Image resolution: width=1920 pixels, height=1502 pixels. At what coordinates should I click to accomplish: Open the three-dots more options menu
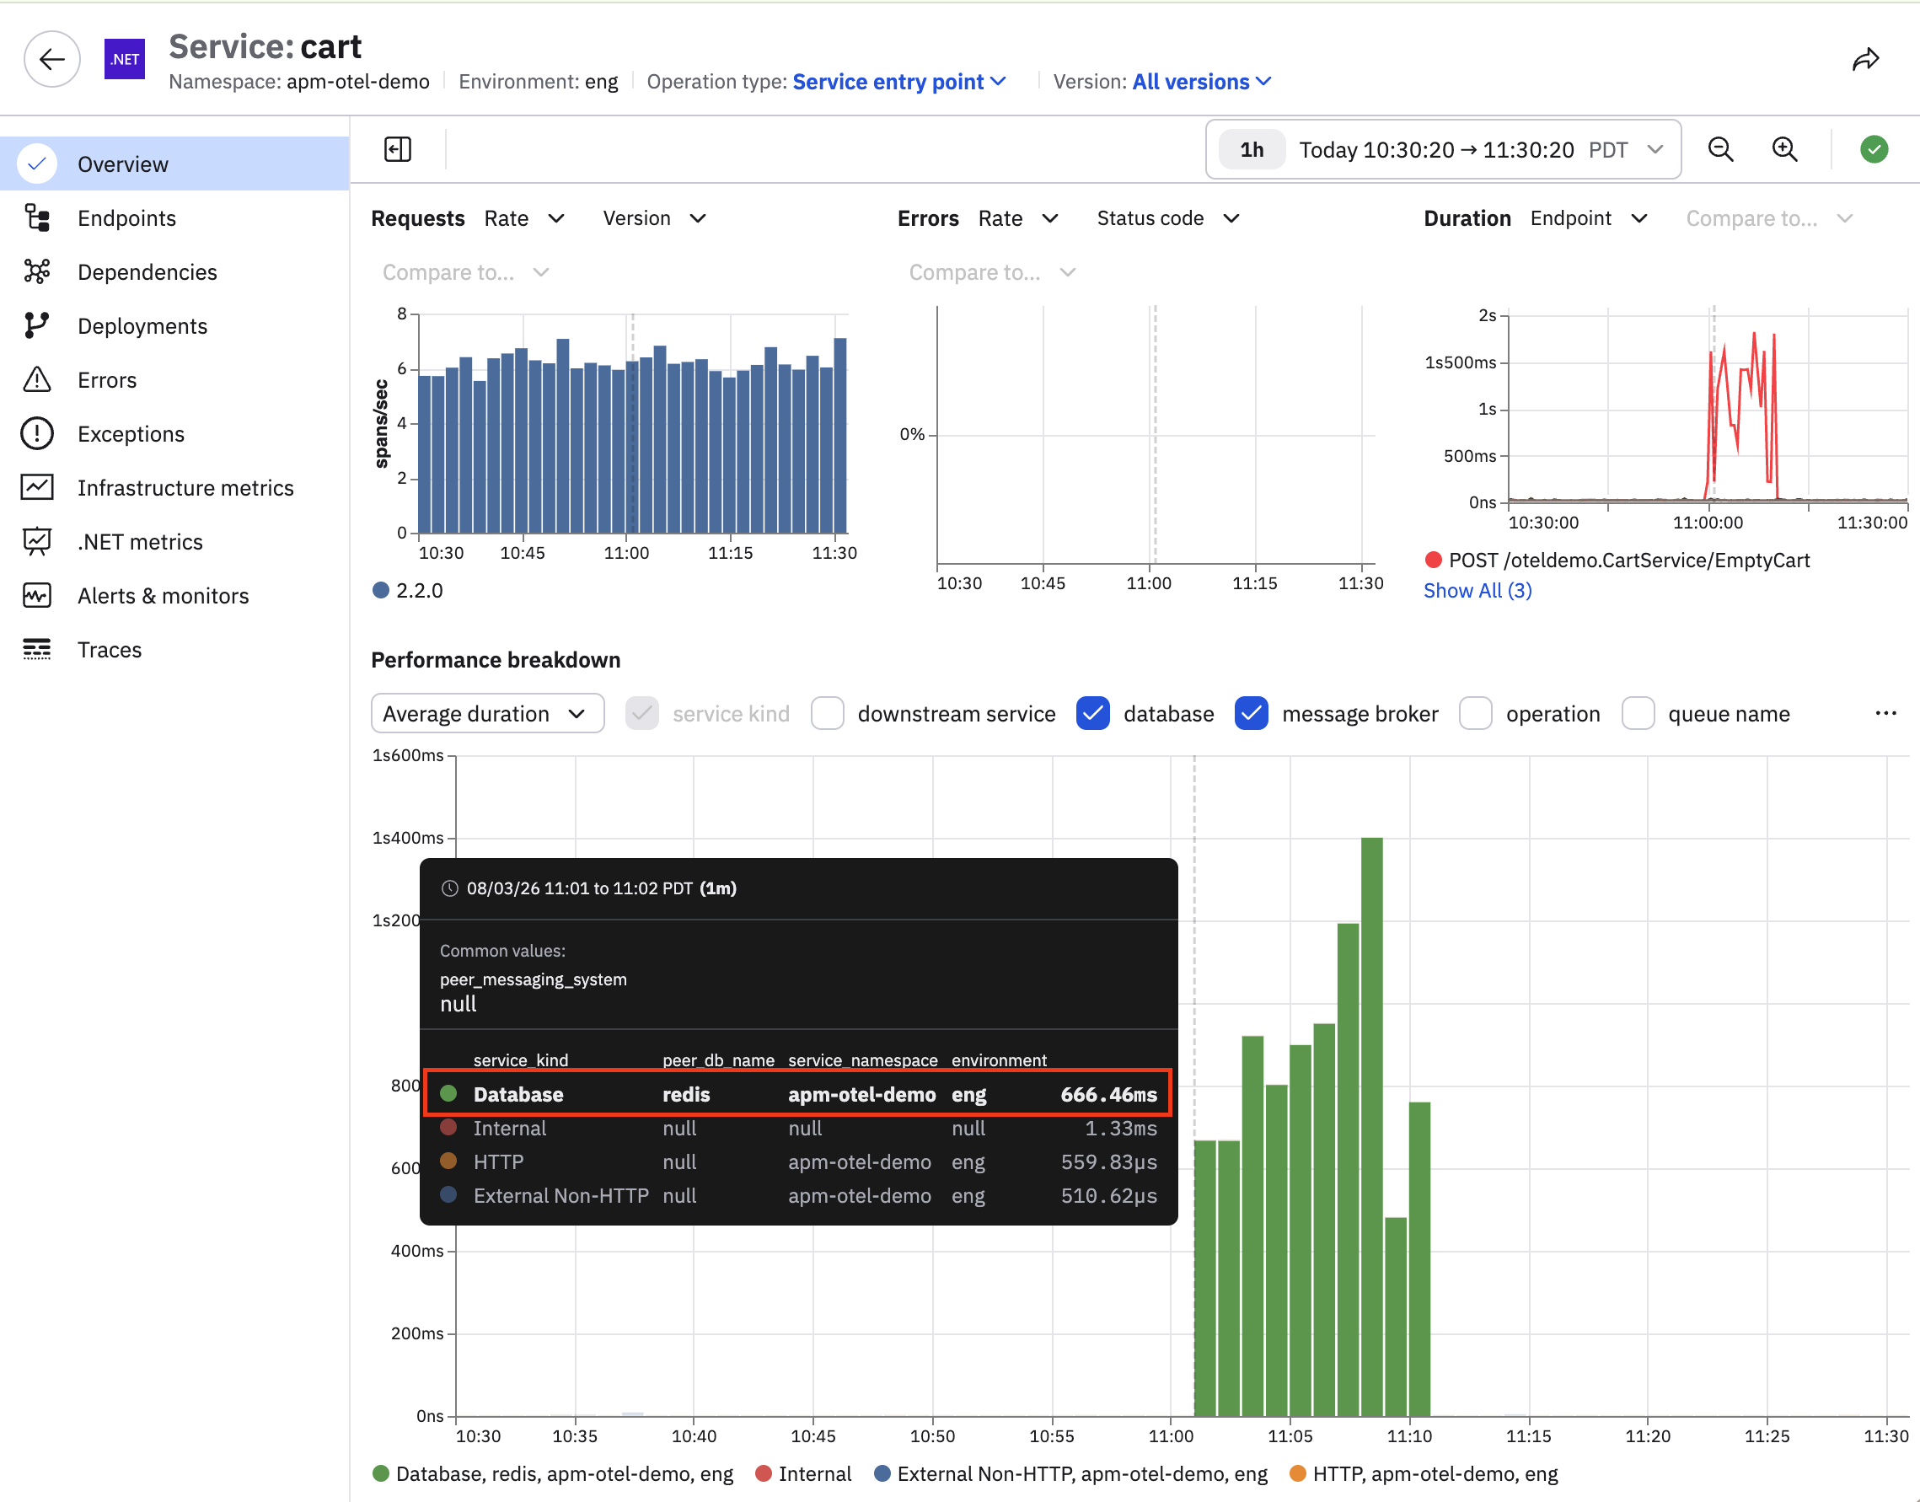[x=1885, y=713]
